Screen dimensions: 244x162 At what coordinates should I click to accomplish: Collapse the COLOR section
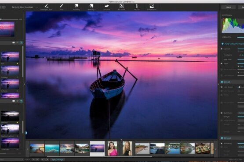[x=222, y=82]
